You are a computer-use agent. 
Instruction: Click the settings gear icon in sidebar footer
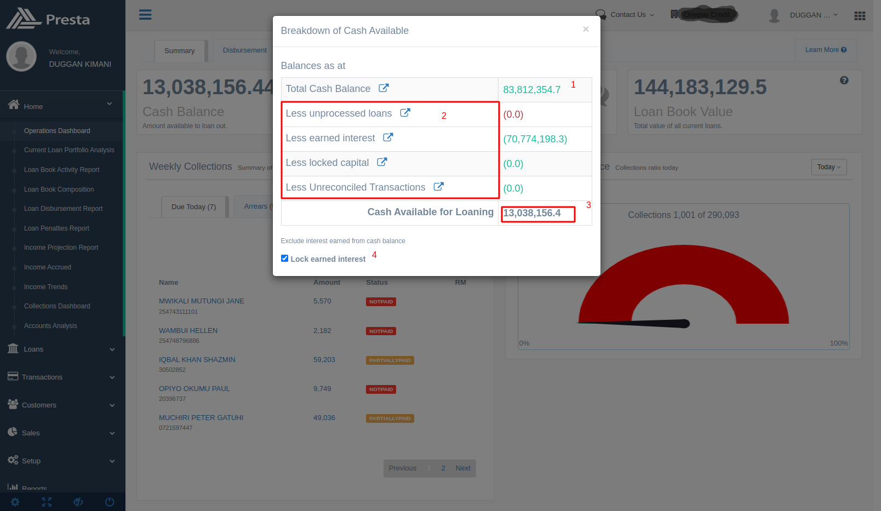(x=15, y=502)
